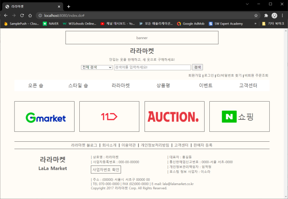Click the banner box at page top

tap(142, 38)
